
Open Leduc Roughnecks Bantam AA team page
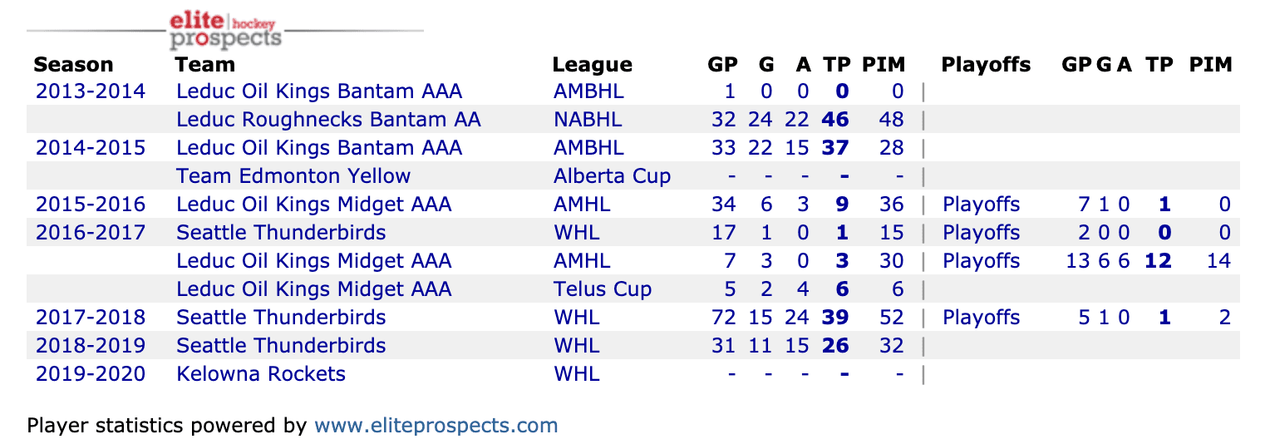(x=328, y=120)
